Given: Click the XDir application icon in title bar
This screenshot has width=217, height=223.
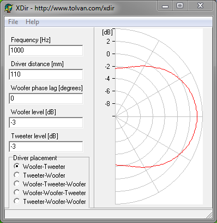Looking at the screenshot, I should 9,8.
